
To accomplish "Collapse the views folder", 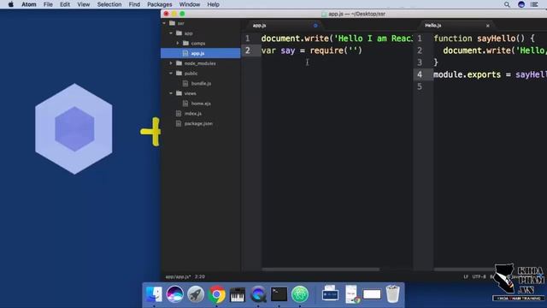I will click(171, 93).
